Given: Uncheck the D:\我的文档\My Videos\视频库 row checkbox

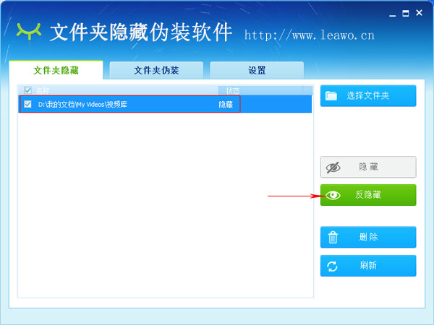Looking at the screenshot, I should [x=27, y=104].
